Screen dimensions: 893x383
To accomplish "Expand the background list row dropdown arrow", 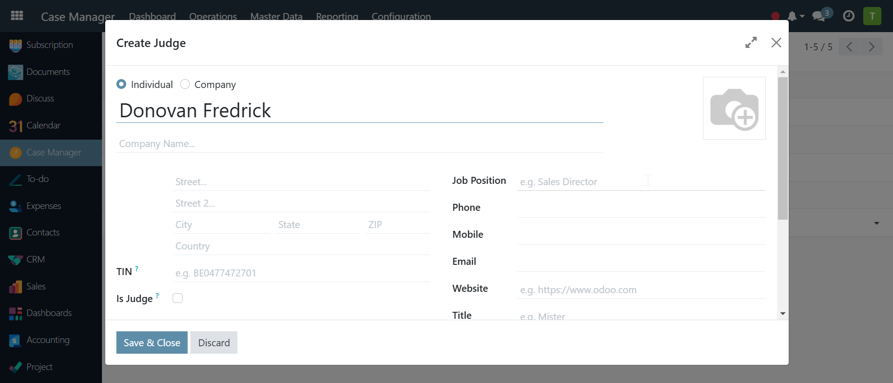I will pos(877,223).
